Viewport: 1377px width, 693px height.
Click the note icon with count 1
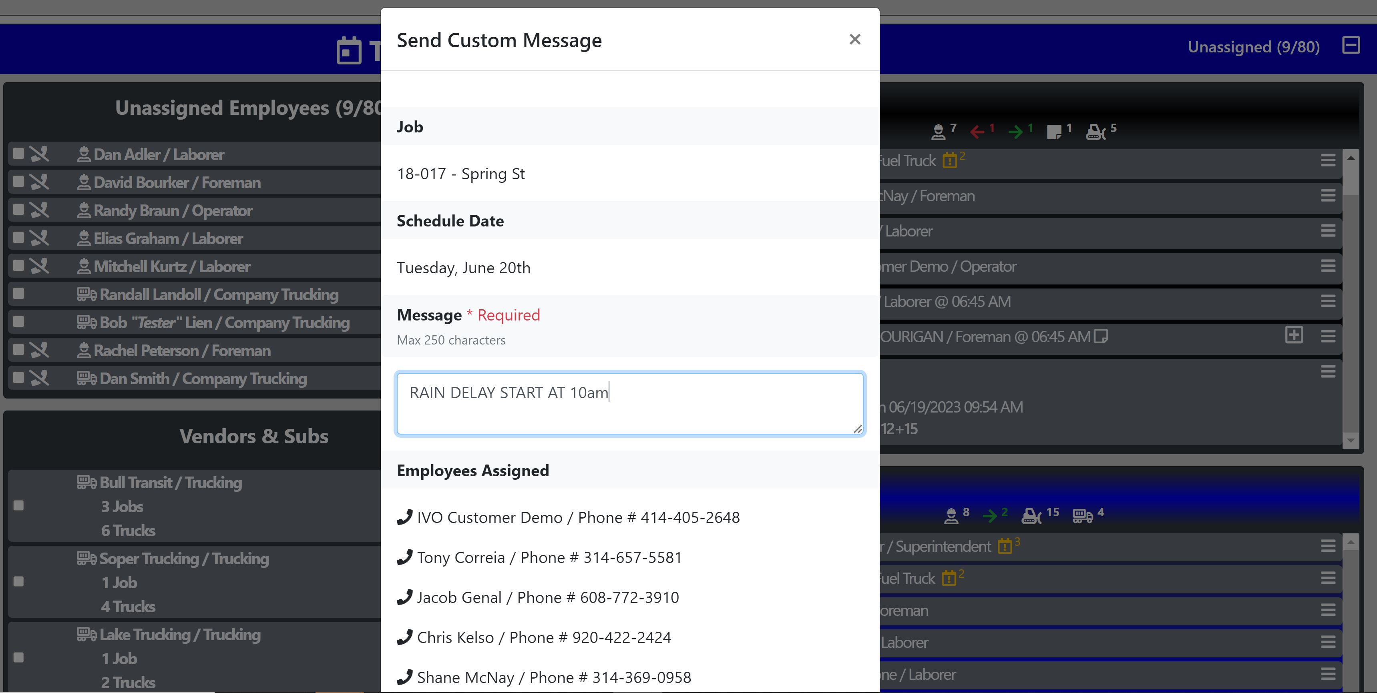(1054, 132)
